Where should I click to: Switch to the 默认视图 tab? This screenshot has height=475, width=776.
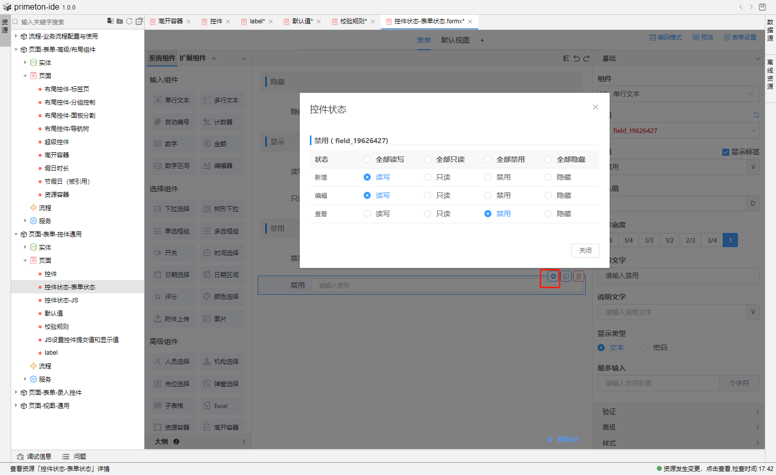pyautogui.click(x=455, y=40)
